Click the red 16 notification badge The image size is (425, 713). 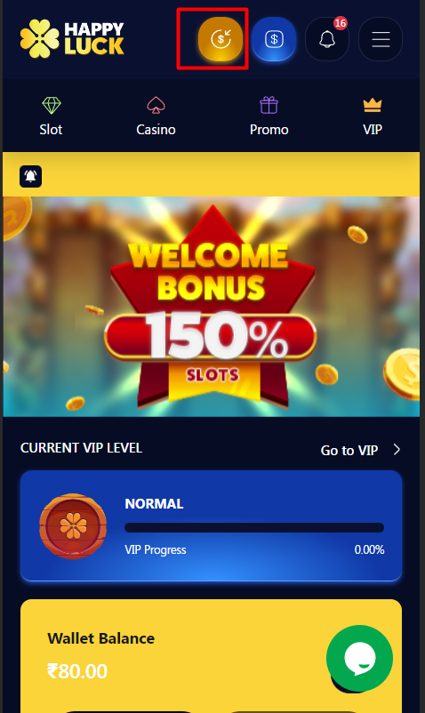[x=340, y=23]
